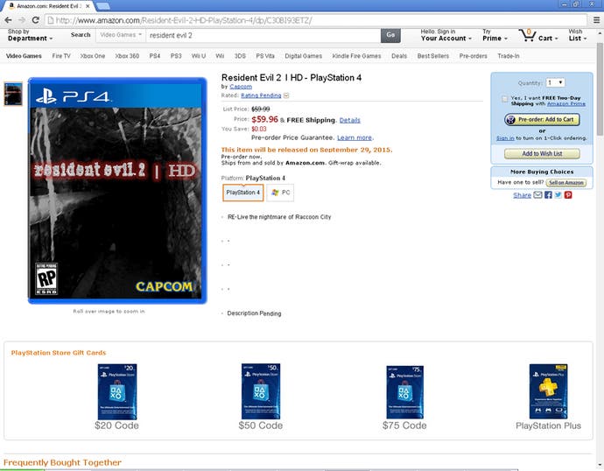Viewport: 604px width, 471px height.
Task: Click Learn more about price guarantee
Action: click(355, 137)
